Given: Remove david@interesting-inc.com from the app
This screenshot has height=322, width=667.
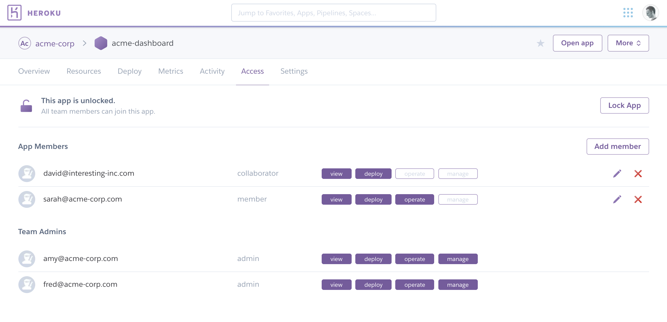Looking at the screenshot, I should pyautogui.click(x=638, y=174).
